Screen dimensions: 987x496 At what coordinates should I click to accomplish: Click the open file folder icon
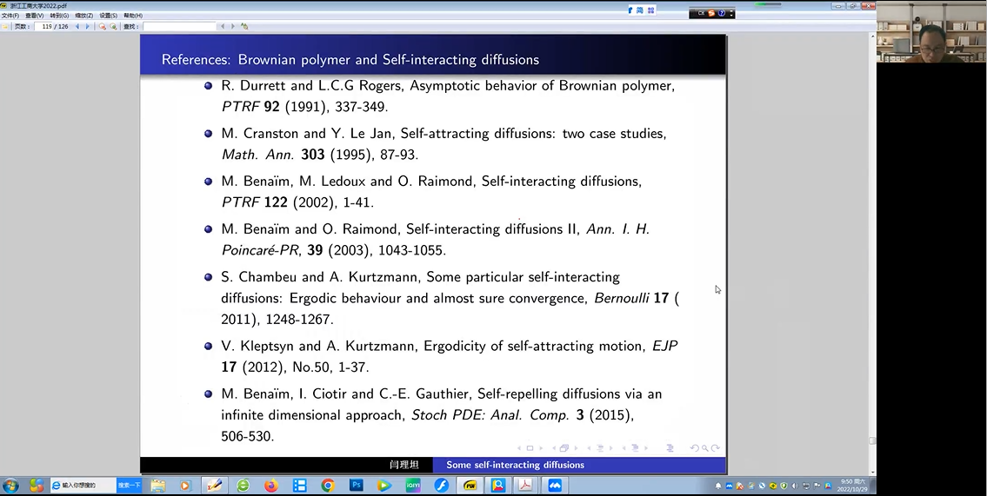click(x=6, y=27)
